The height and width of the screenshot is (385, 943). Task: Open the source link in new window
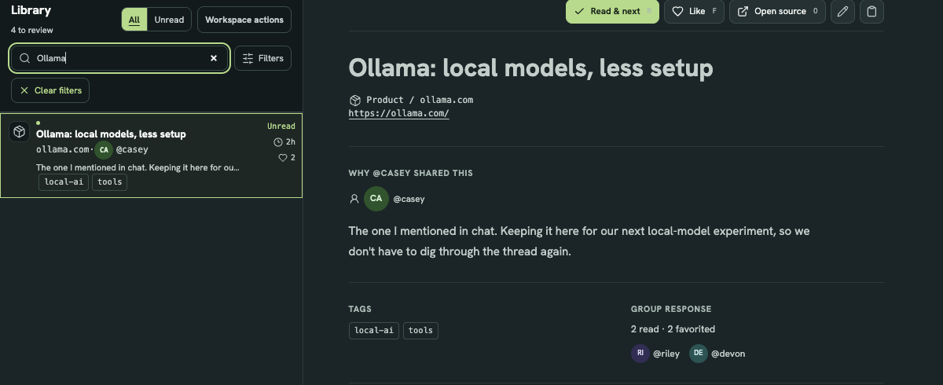click(777, 12)
